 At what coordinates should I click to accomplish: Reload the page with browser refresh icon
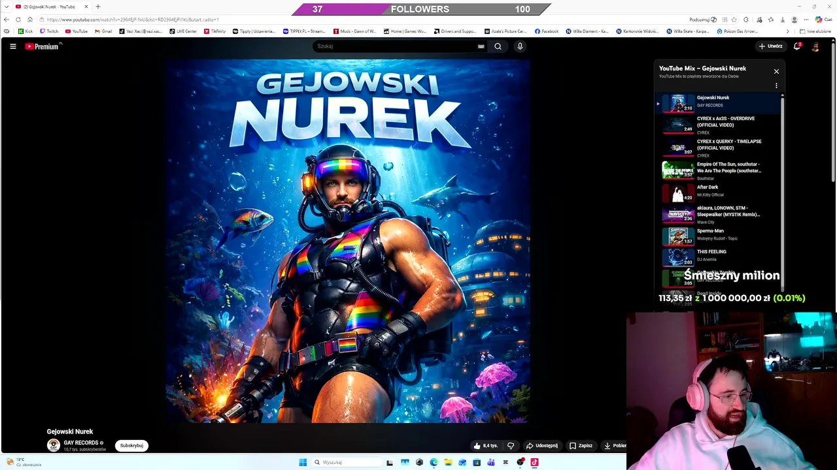pyautogui.click(x=18, y=20)
